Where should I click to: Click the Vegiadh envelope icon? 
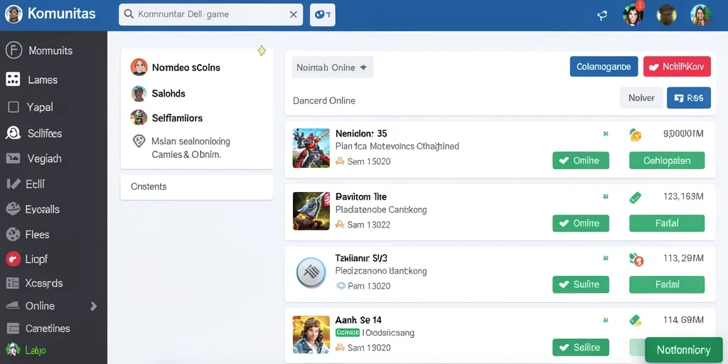pos(13,159)
